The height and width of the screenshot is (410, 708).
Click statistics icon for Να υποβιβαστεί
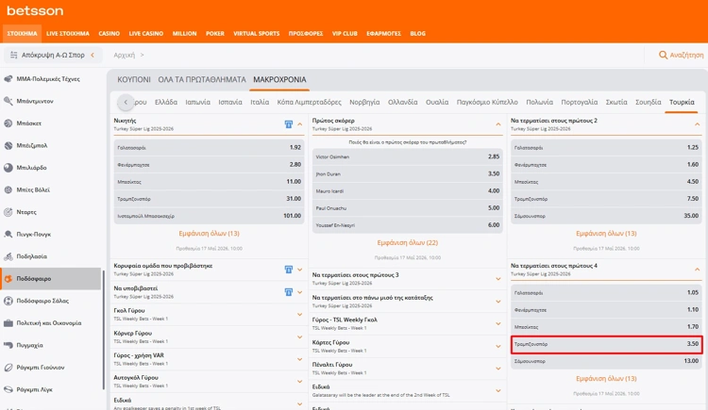coord(289,292)
